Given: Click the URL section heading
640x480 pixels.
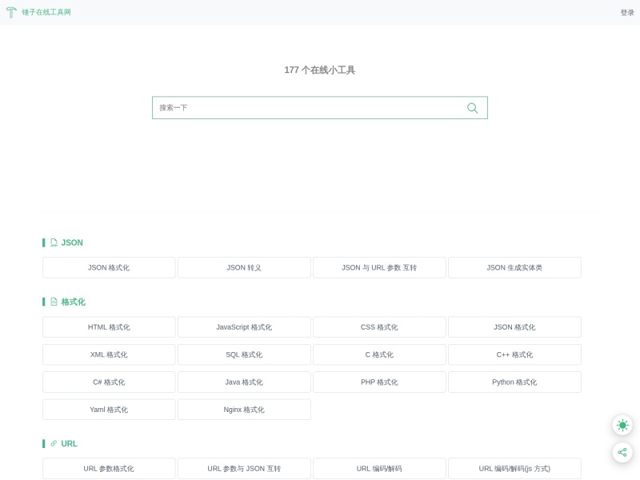Looking at the screenshot, I should [x=69, y=443].
